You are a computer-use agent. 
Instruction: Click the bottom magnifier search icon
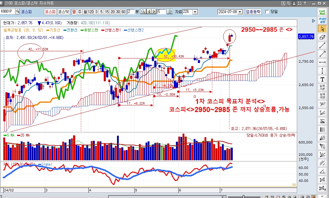tap(295, 197)
